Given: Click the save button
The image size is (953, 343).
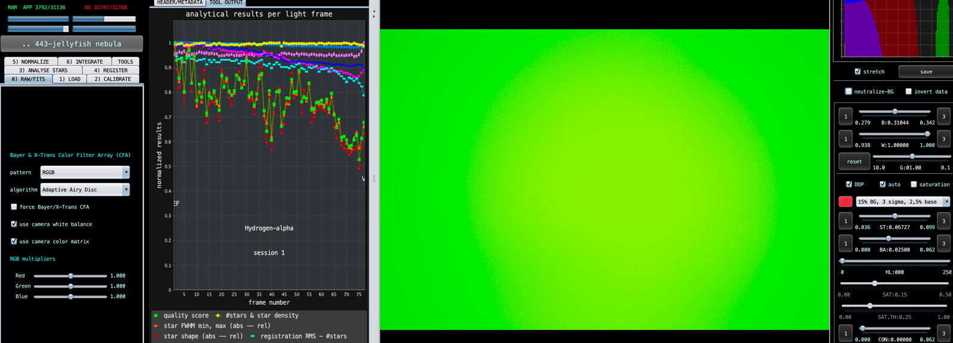Looking at the screenshot, I should [x=926, y=71].
